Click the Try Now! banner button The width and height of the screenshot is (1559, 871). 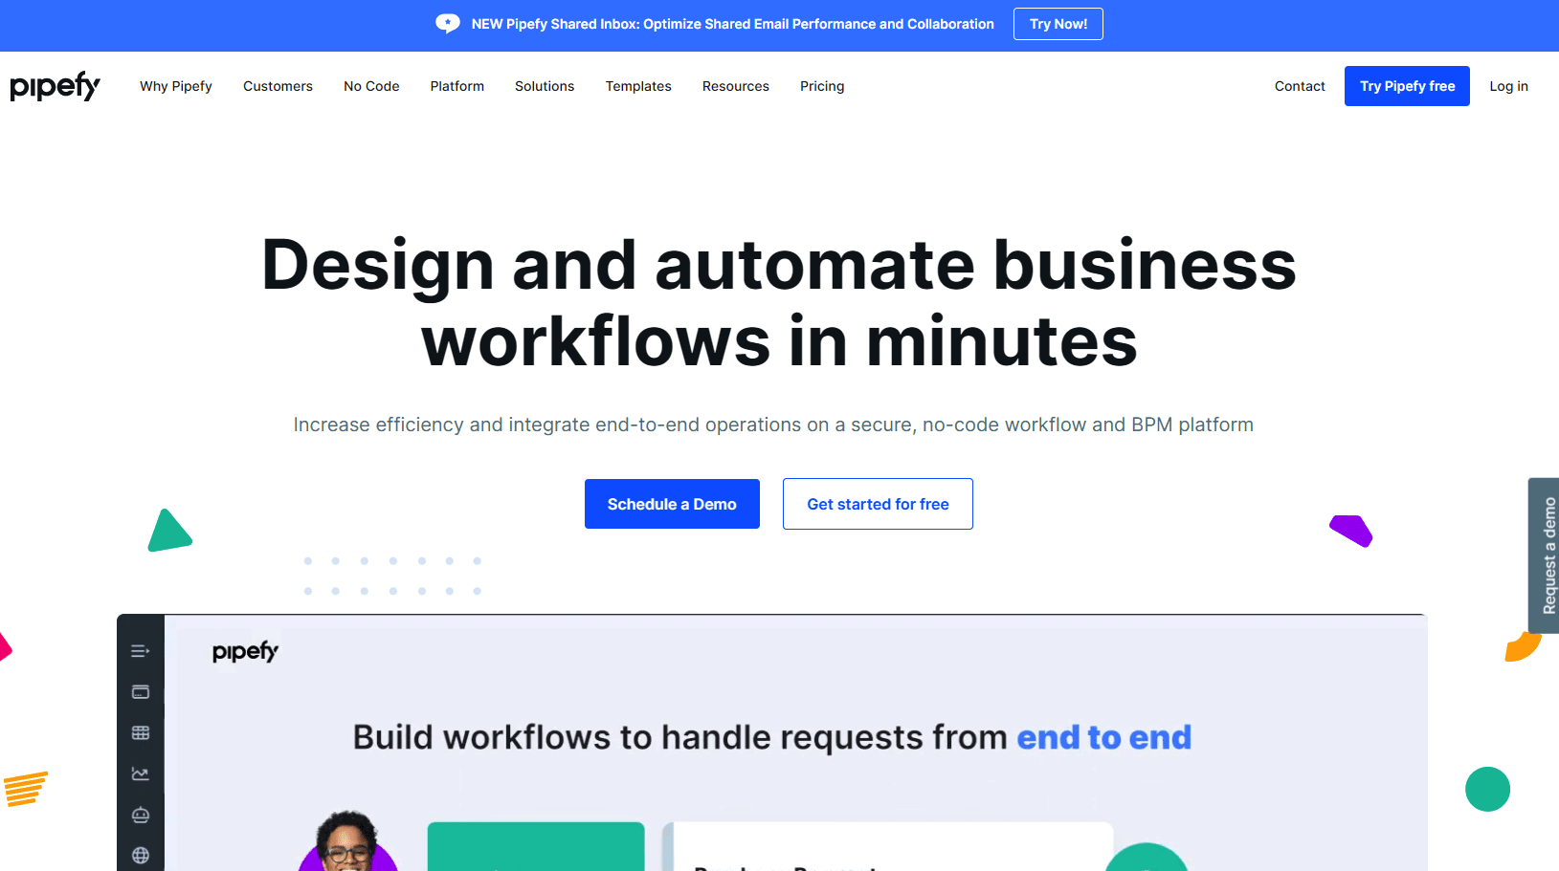(x=1058, y=24)
